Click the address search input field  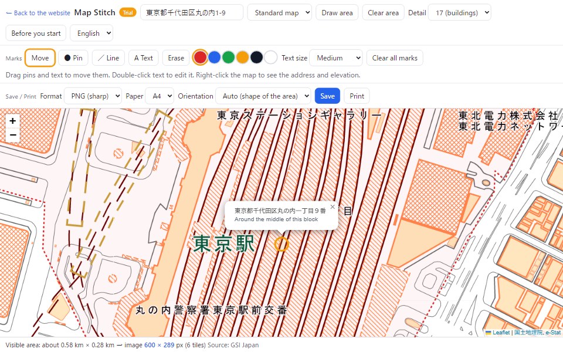pos(192,12)
